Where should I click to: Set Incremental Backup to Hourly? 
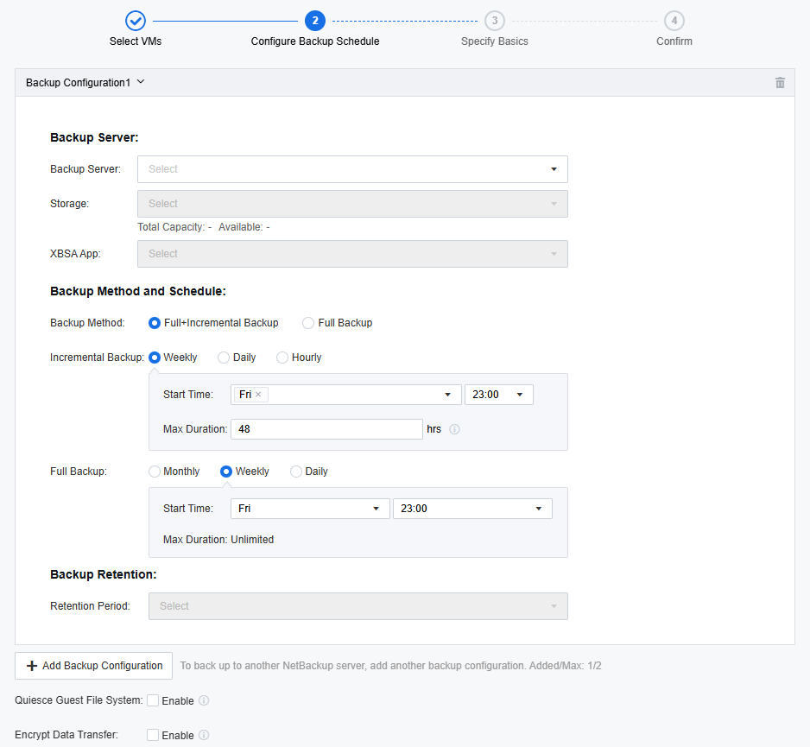(x=282, y=358)
